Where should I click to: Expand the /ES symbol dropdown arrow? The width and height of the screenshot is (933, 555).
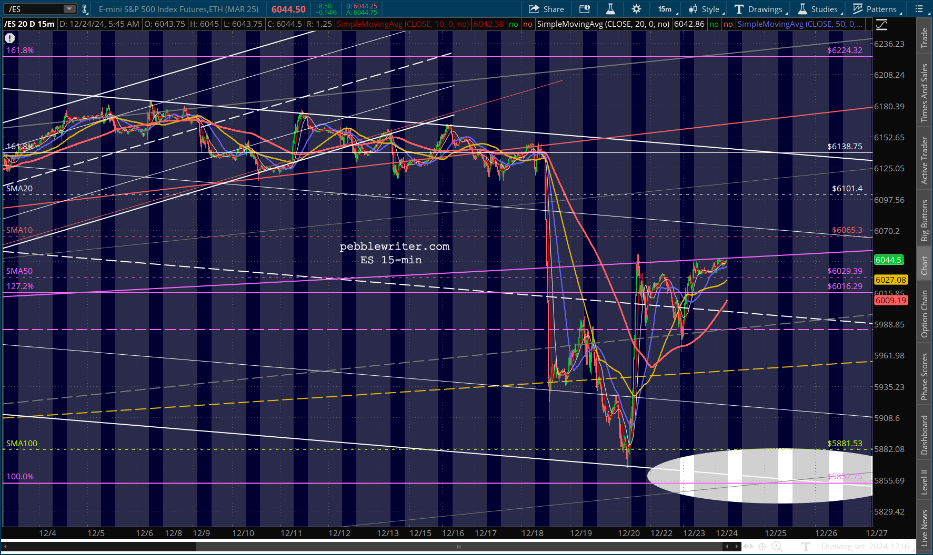[69, 9]
